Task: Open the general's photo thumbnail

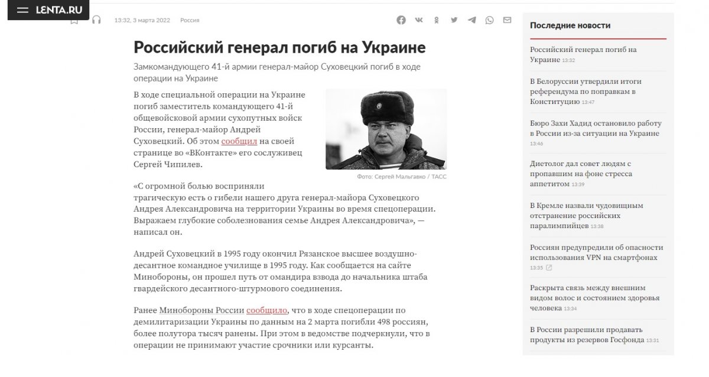Action: (x=386, y=129)
